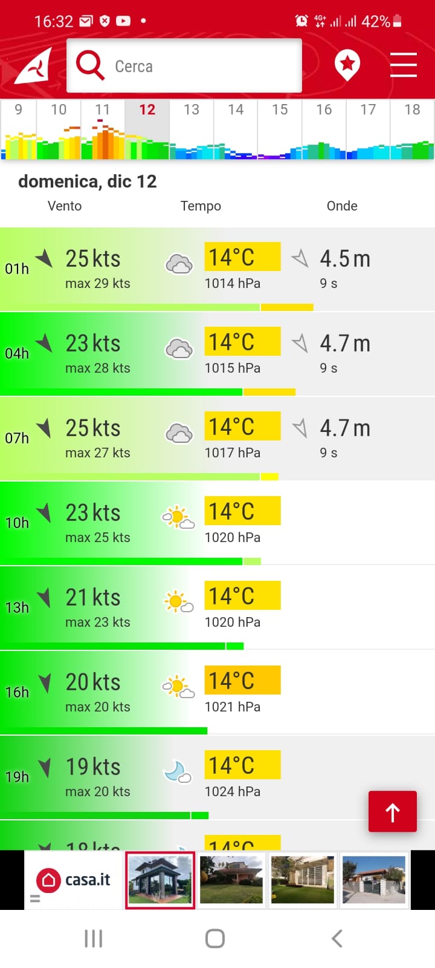Select day 10 in forecast timeline

59,110
